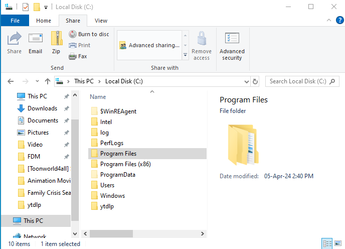The width and height of the screenshot is (345, 249).
Task: Refresh the current folder view
Action: click(x=255, y=81)
